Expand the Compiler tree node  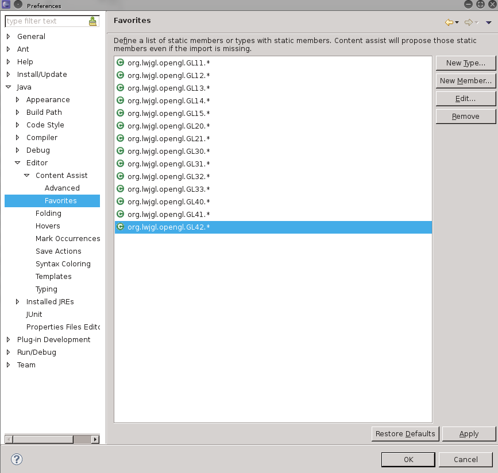(x=17, y=137)
